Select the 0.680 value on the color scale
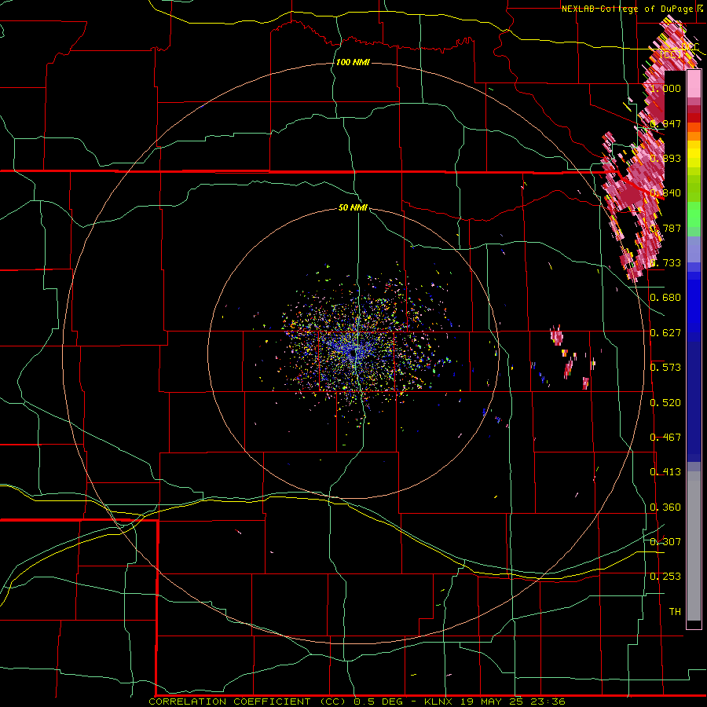 (x=665, y=298)
